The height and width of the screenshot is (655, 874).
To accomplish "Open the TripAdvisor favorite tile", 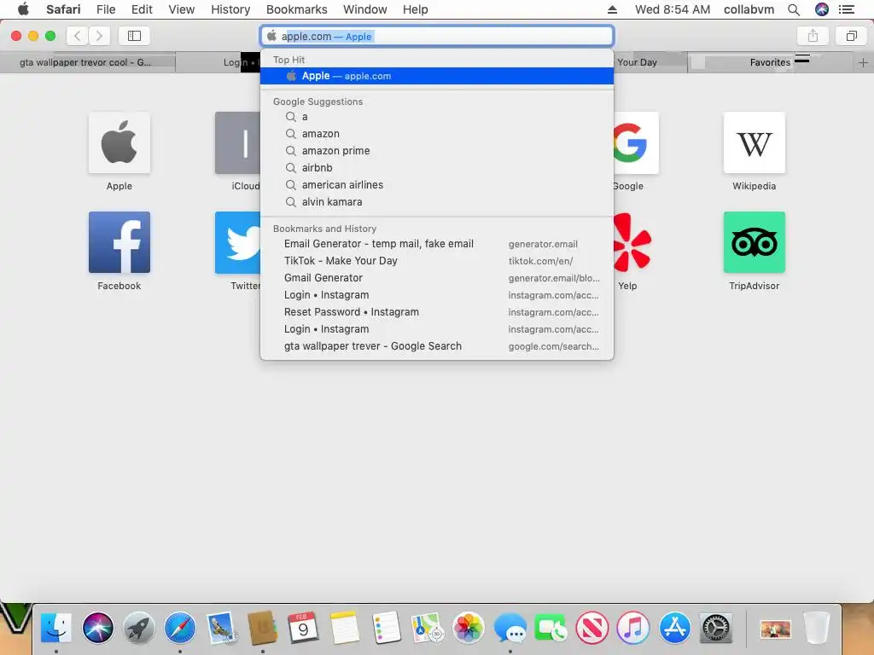I will 755,242.
